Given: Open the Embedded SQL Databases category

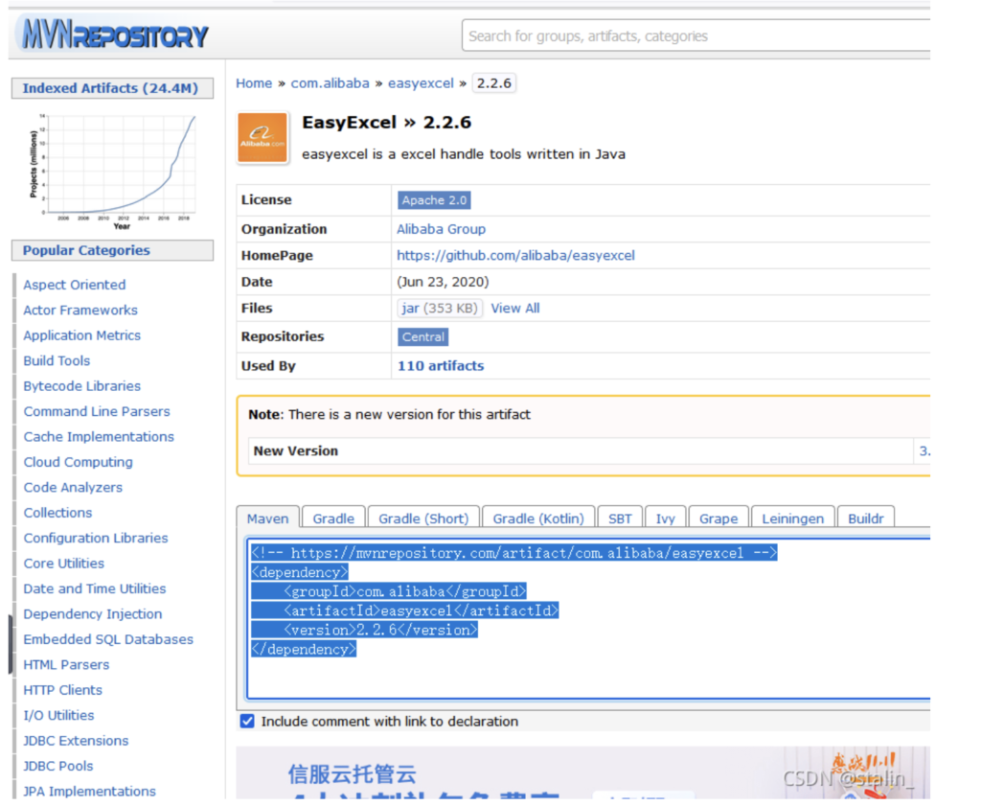Looking at the screenshot, I should [108, 639].
